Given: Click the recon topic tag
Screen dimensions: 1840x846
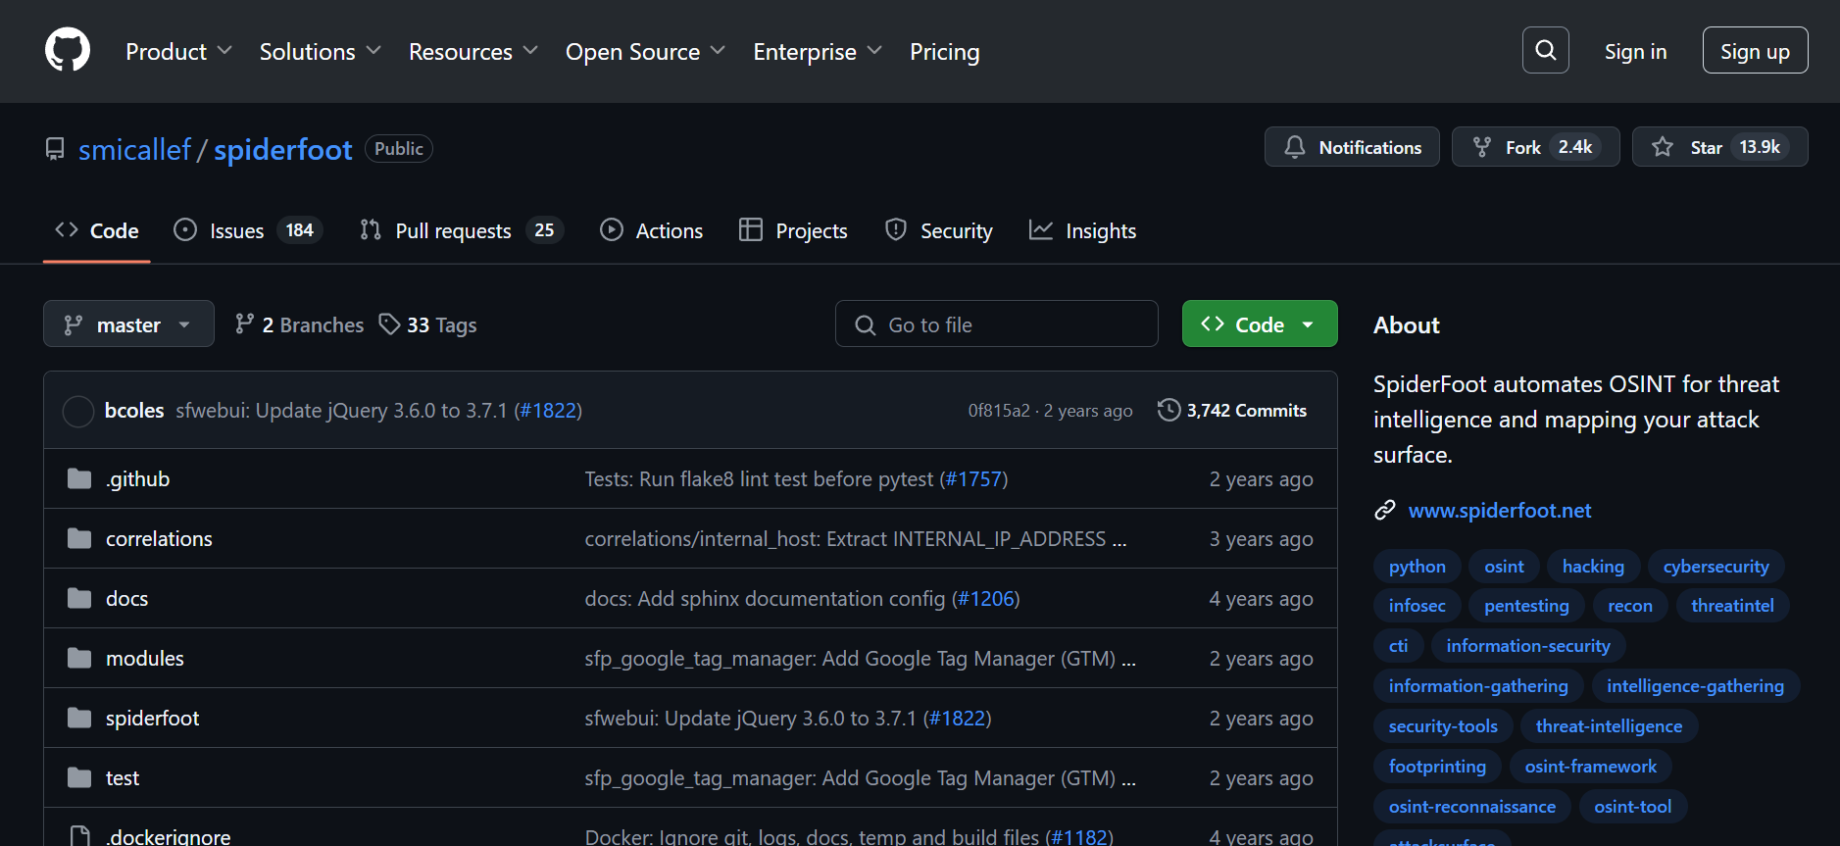Looking at the screenshot, I should click(1630, 605).
